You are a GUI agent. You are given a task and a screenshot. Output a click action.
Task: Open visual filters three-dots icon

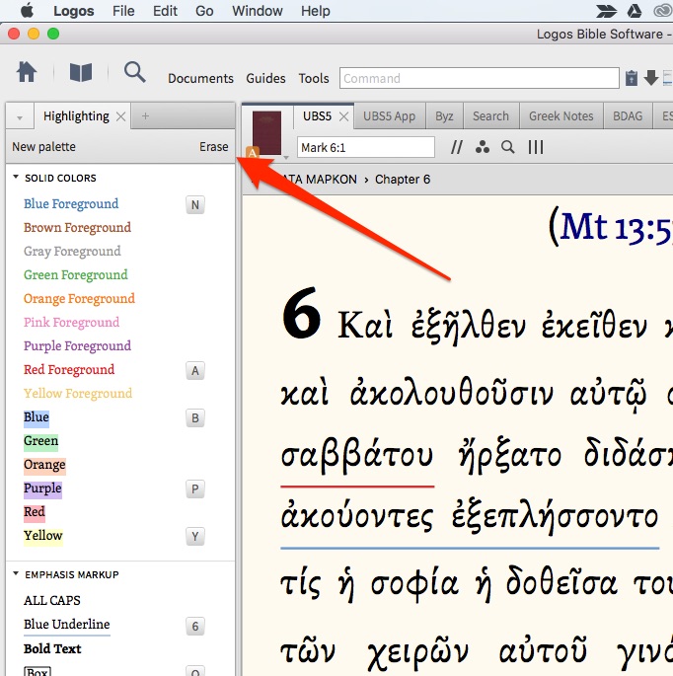coord(482,147)
